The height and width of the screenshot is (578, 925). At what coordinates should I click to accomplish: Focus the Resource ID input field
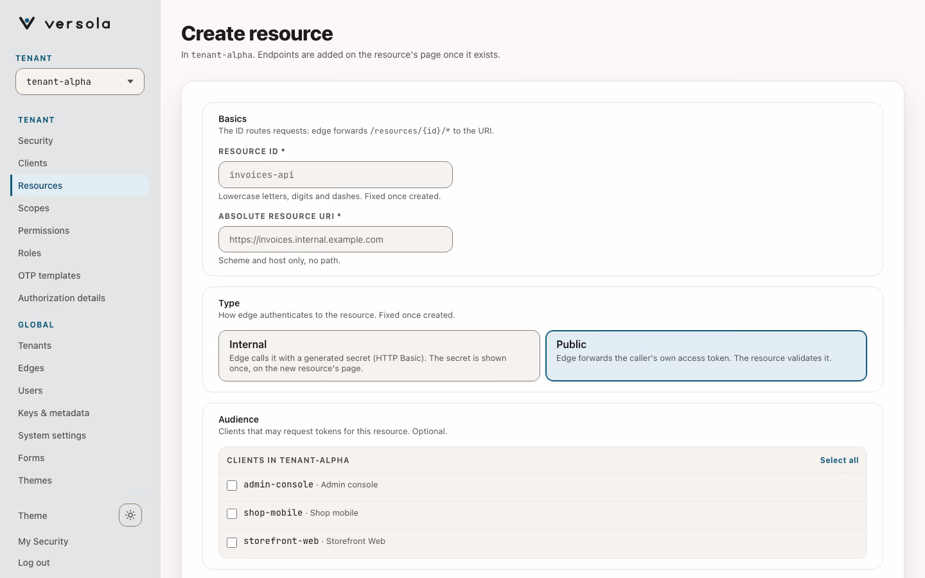tap(335, 175)
